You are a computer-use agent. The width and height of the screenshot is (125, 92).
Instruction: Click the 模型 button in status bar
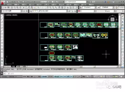[x=84, y=76]
